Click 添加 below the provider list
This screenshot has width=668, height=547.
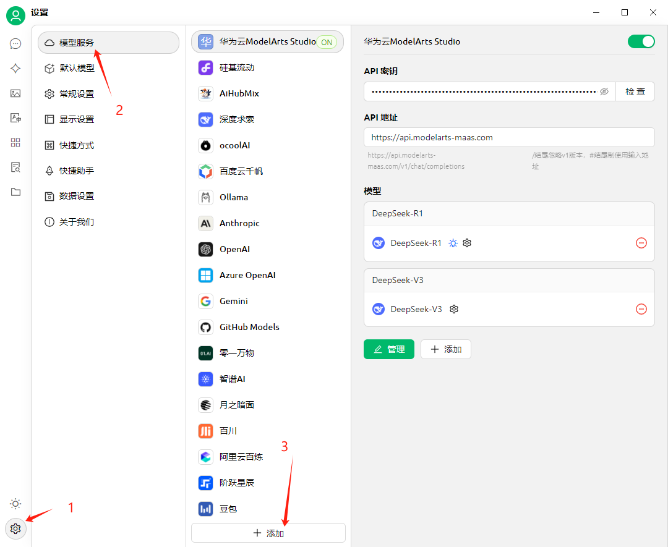coord(268,533)
